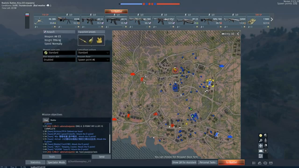Pick the AK-74M weapon slot
This screenshot has height=168, width=299.
140,21
